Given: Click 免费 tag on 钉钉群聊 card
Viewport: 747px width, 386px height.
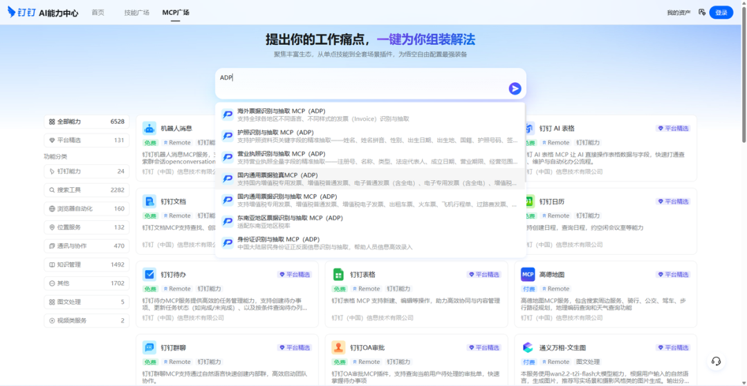Looking at the screenshot, I should point(150,362).
